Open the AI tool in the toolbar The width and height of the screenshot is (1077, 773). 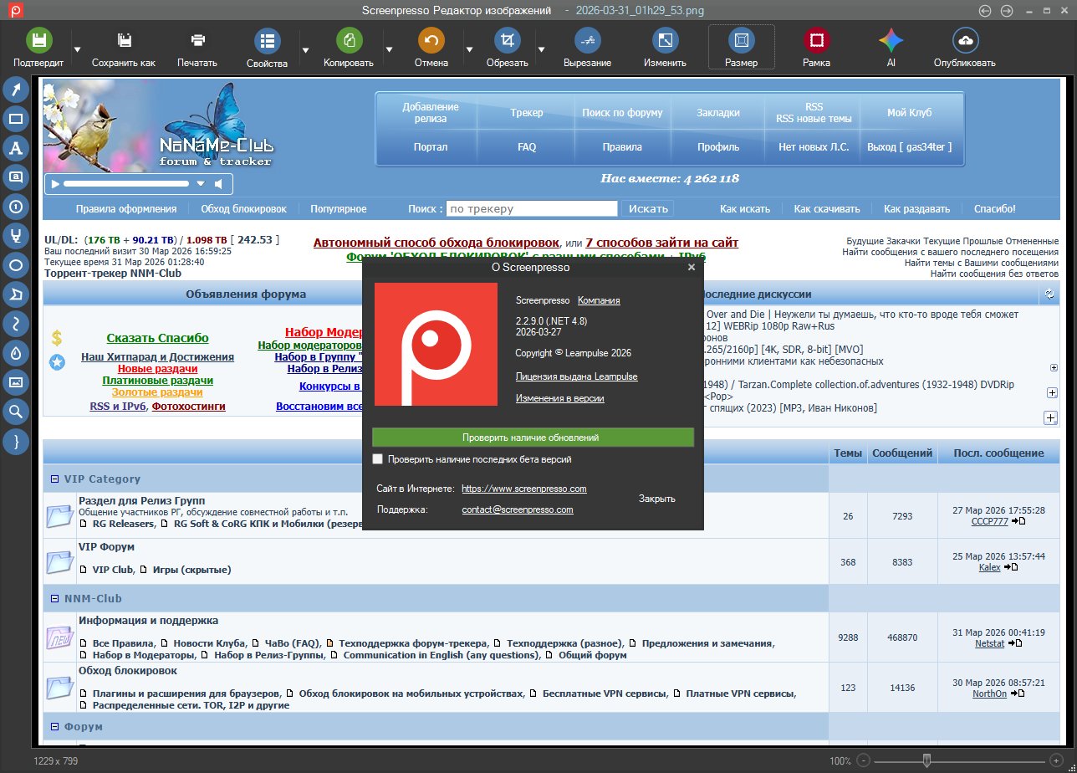[x=891, y=40]
